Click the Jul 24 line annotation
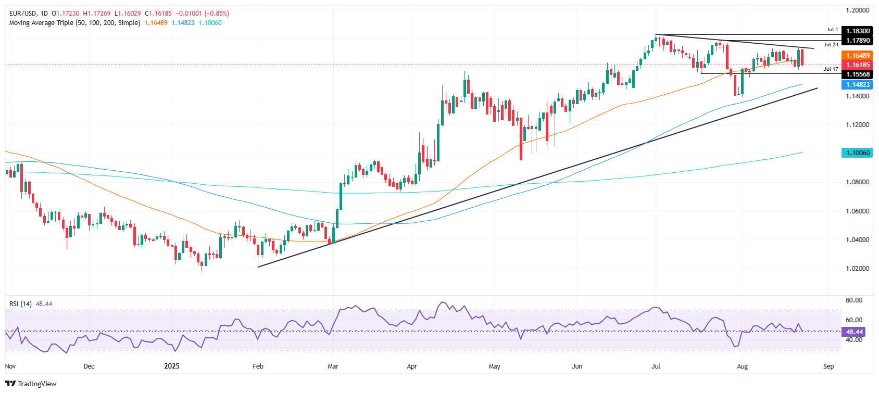Image resolution: width=879 pixels, height=393 pixels. coord(831,45)
